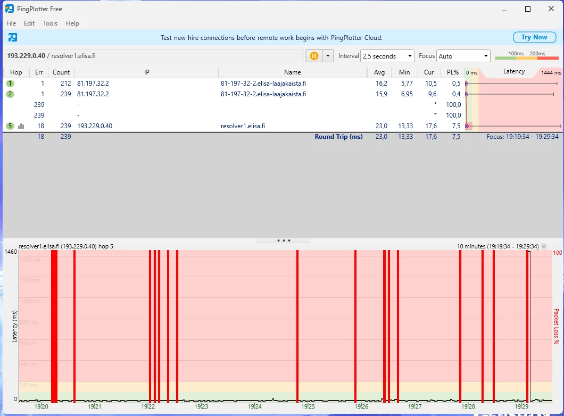Screen dimensions: 564x416
Task: Select the resolver1.elisa.fi row name
Action: (x=243, y=126)
